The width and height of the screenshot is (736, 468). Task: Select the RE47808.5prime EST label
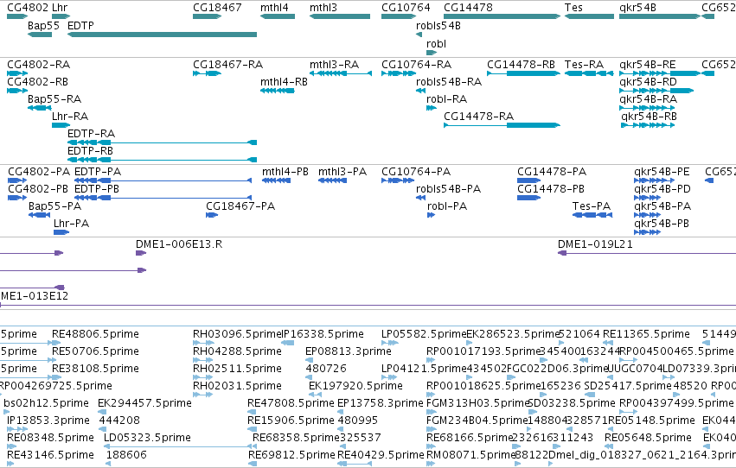(x=291, y=403)
